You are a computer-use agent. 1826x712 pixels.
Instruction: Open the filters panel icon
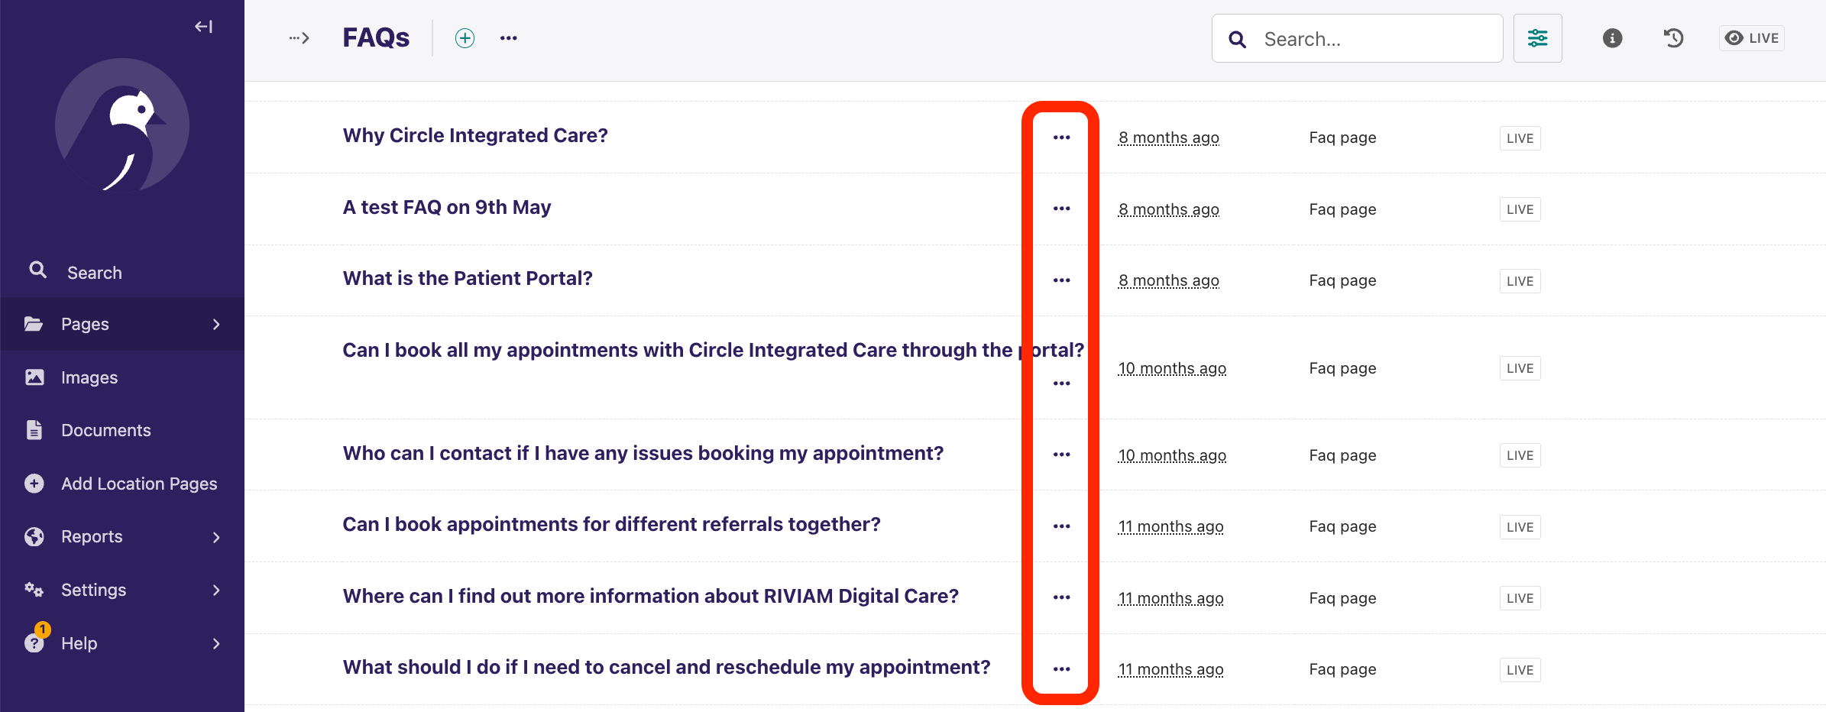[x=1537, y=38]
